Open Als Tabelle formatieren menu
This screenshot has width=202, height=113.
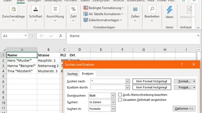pos(103,14)
